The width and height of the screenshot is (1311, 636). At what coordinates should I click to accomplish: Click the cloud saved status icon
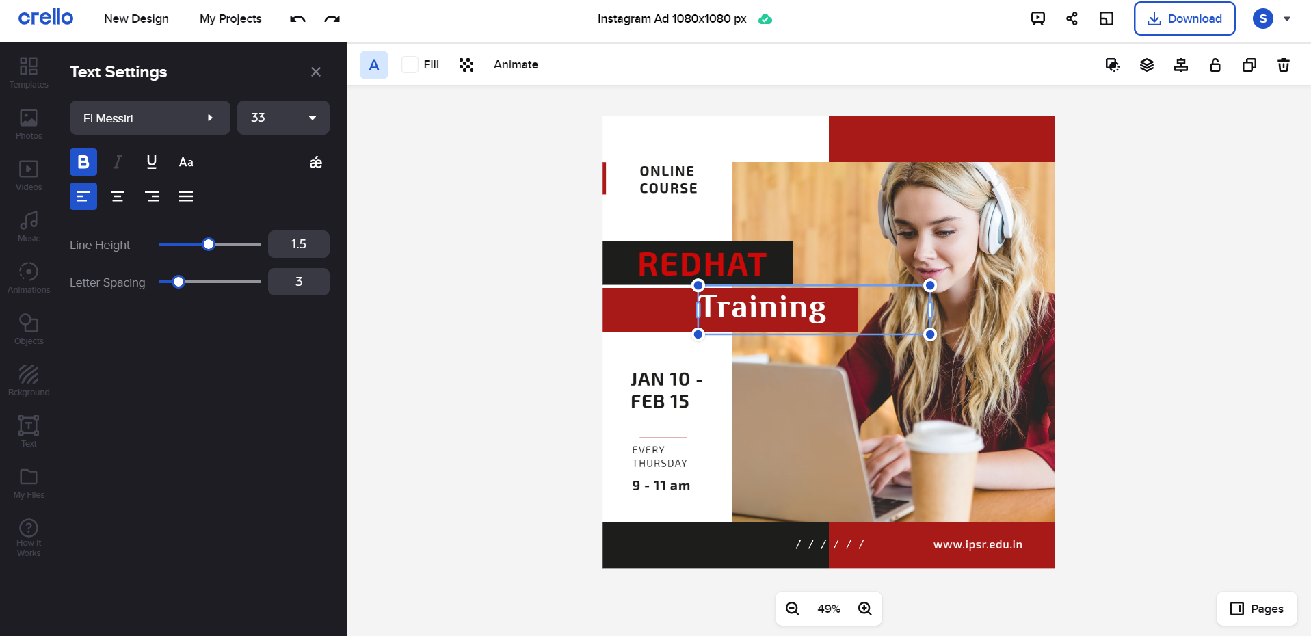pyautogui.click(x=765, y=19)
